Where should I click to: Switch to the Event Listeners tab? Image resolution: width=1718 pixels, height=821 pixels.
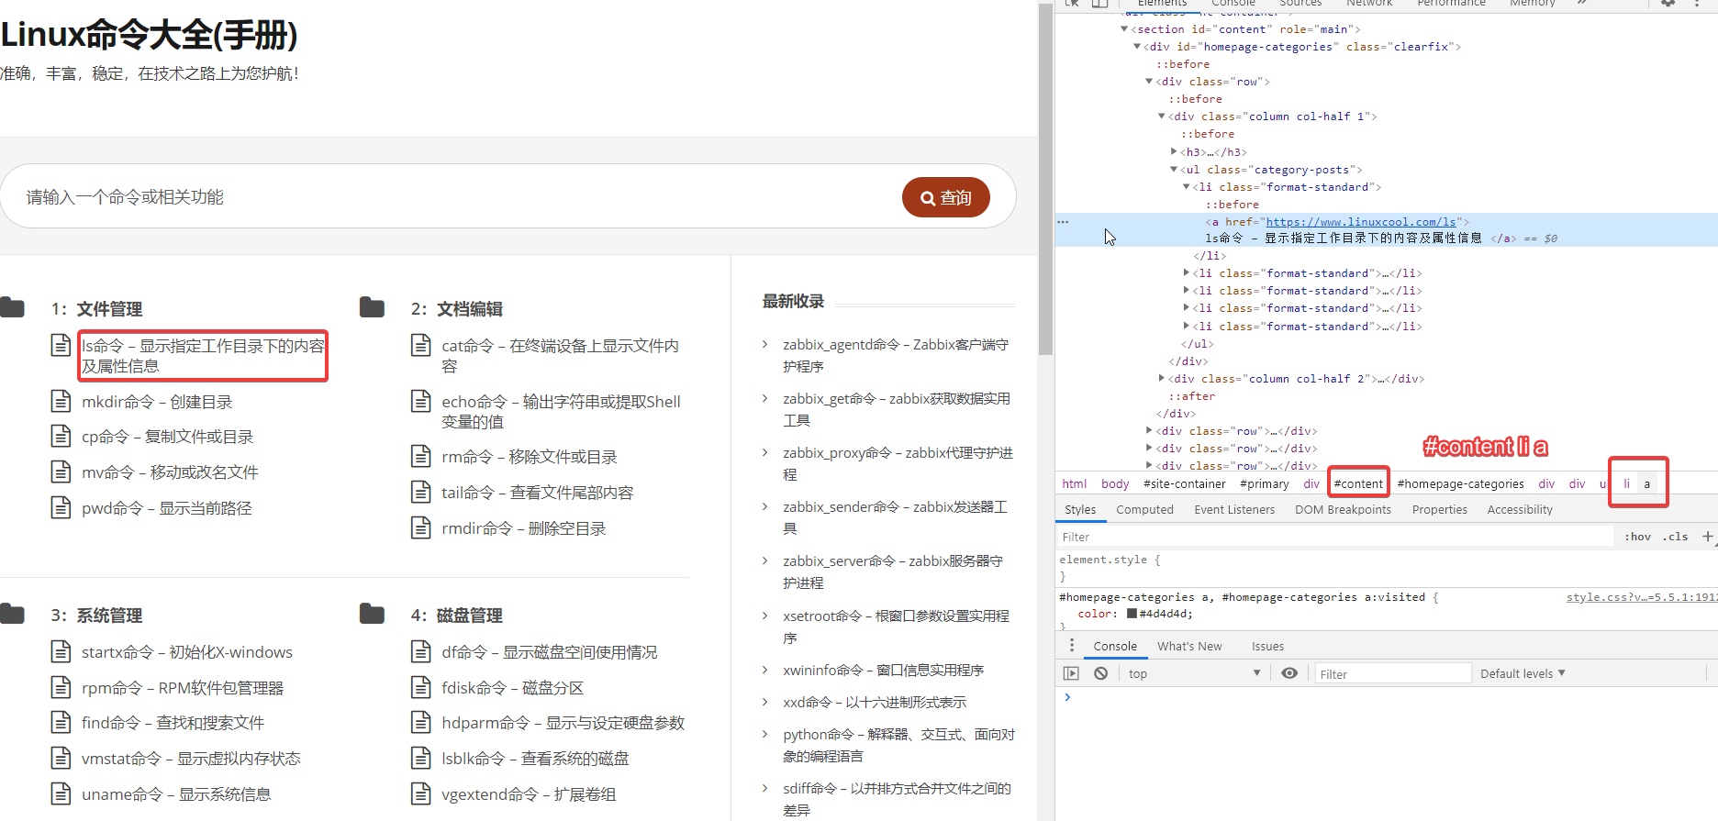coord(1234,510)
